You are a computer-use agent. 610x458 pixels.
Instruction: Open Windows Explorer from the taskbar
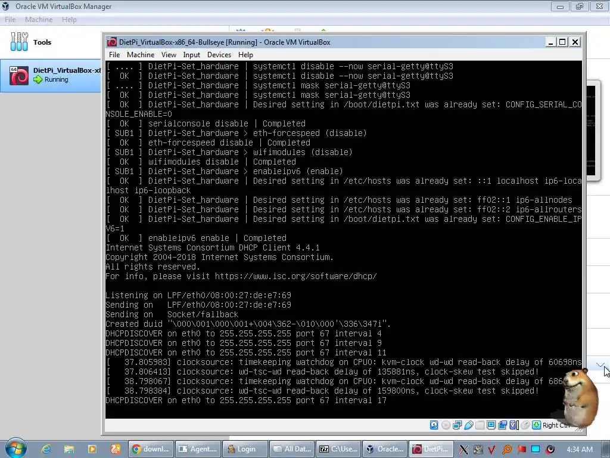69,449
